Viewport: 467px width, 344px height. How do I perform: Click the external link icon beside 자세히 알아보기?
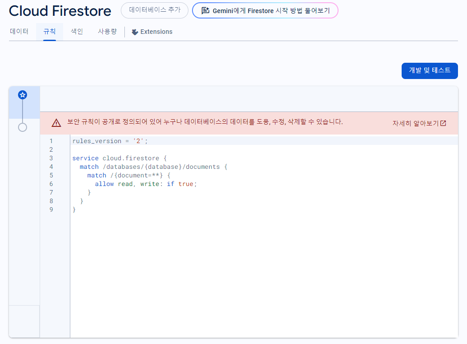click(x=443, y=123)
